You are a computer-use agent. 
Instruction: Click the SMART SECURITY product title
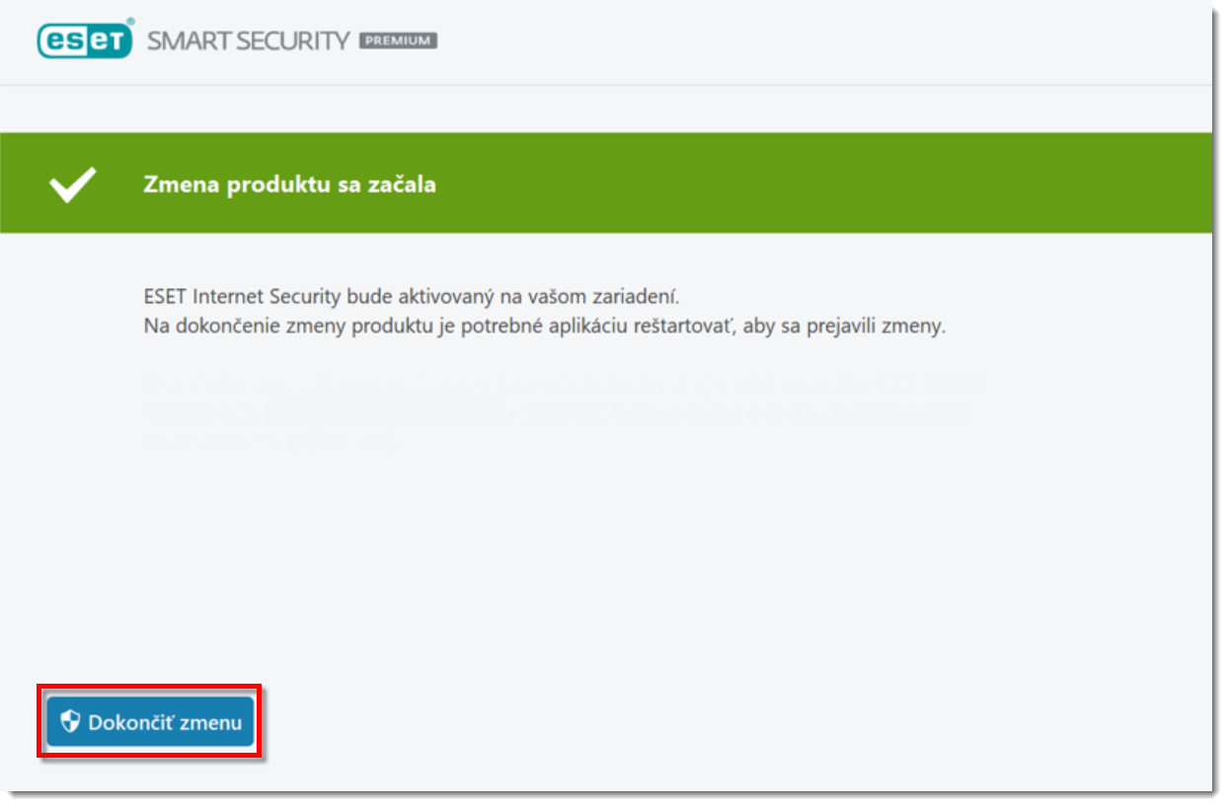point(248,40)
